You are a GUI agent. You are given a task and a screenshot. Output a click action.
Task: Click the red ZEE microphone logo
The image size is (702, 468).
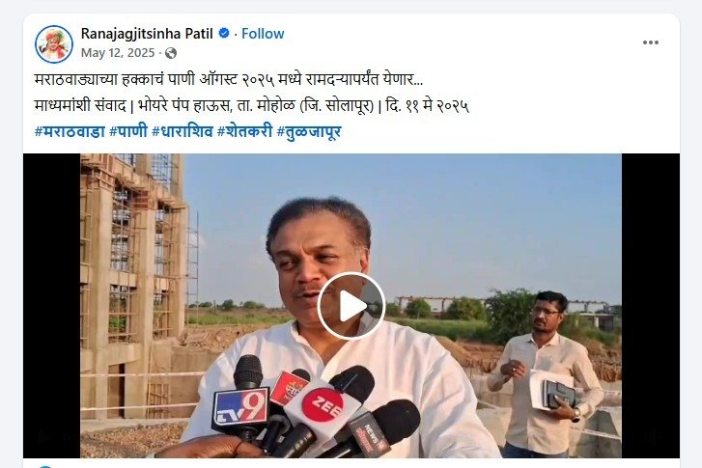click(323, 405)
